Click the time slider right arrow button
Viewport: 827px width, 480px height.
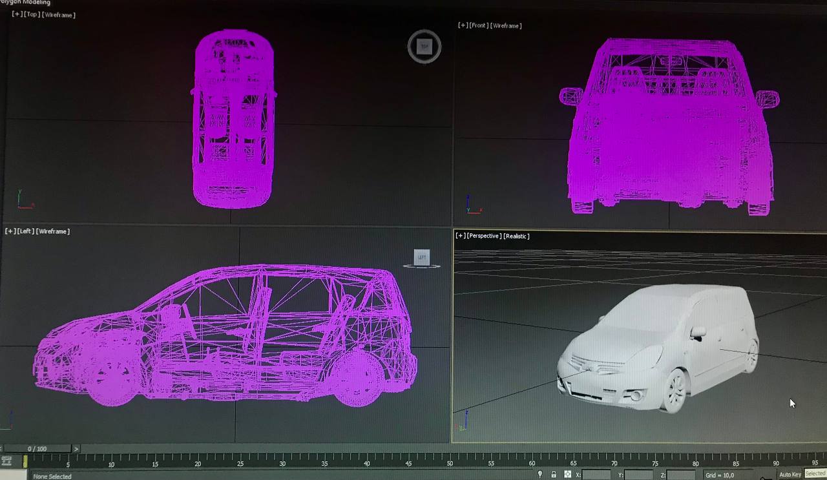pyautogui.click(x=76, y=448)
